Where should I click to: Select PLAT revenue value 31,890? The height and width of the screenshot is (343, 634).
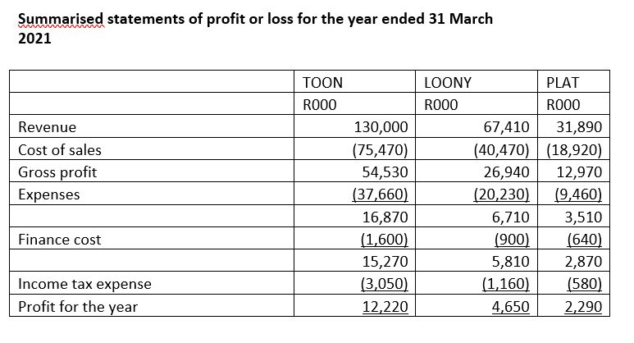(x=579, y=127)
